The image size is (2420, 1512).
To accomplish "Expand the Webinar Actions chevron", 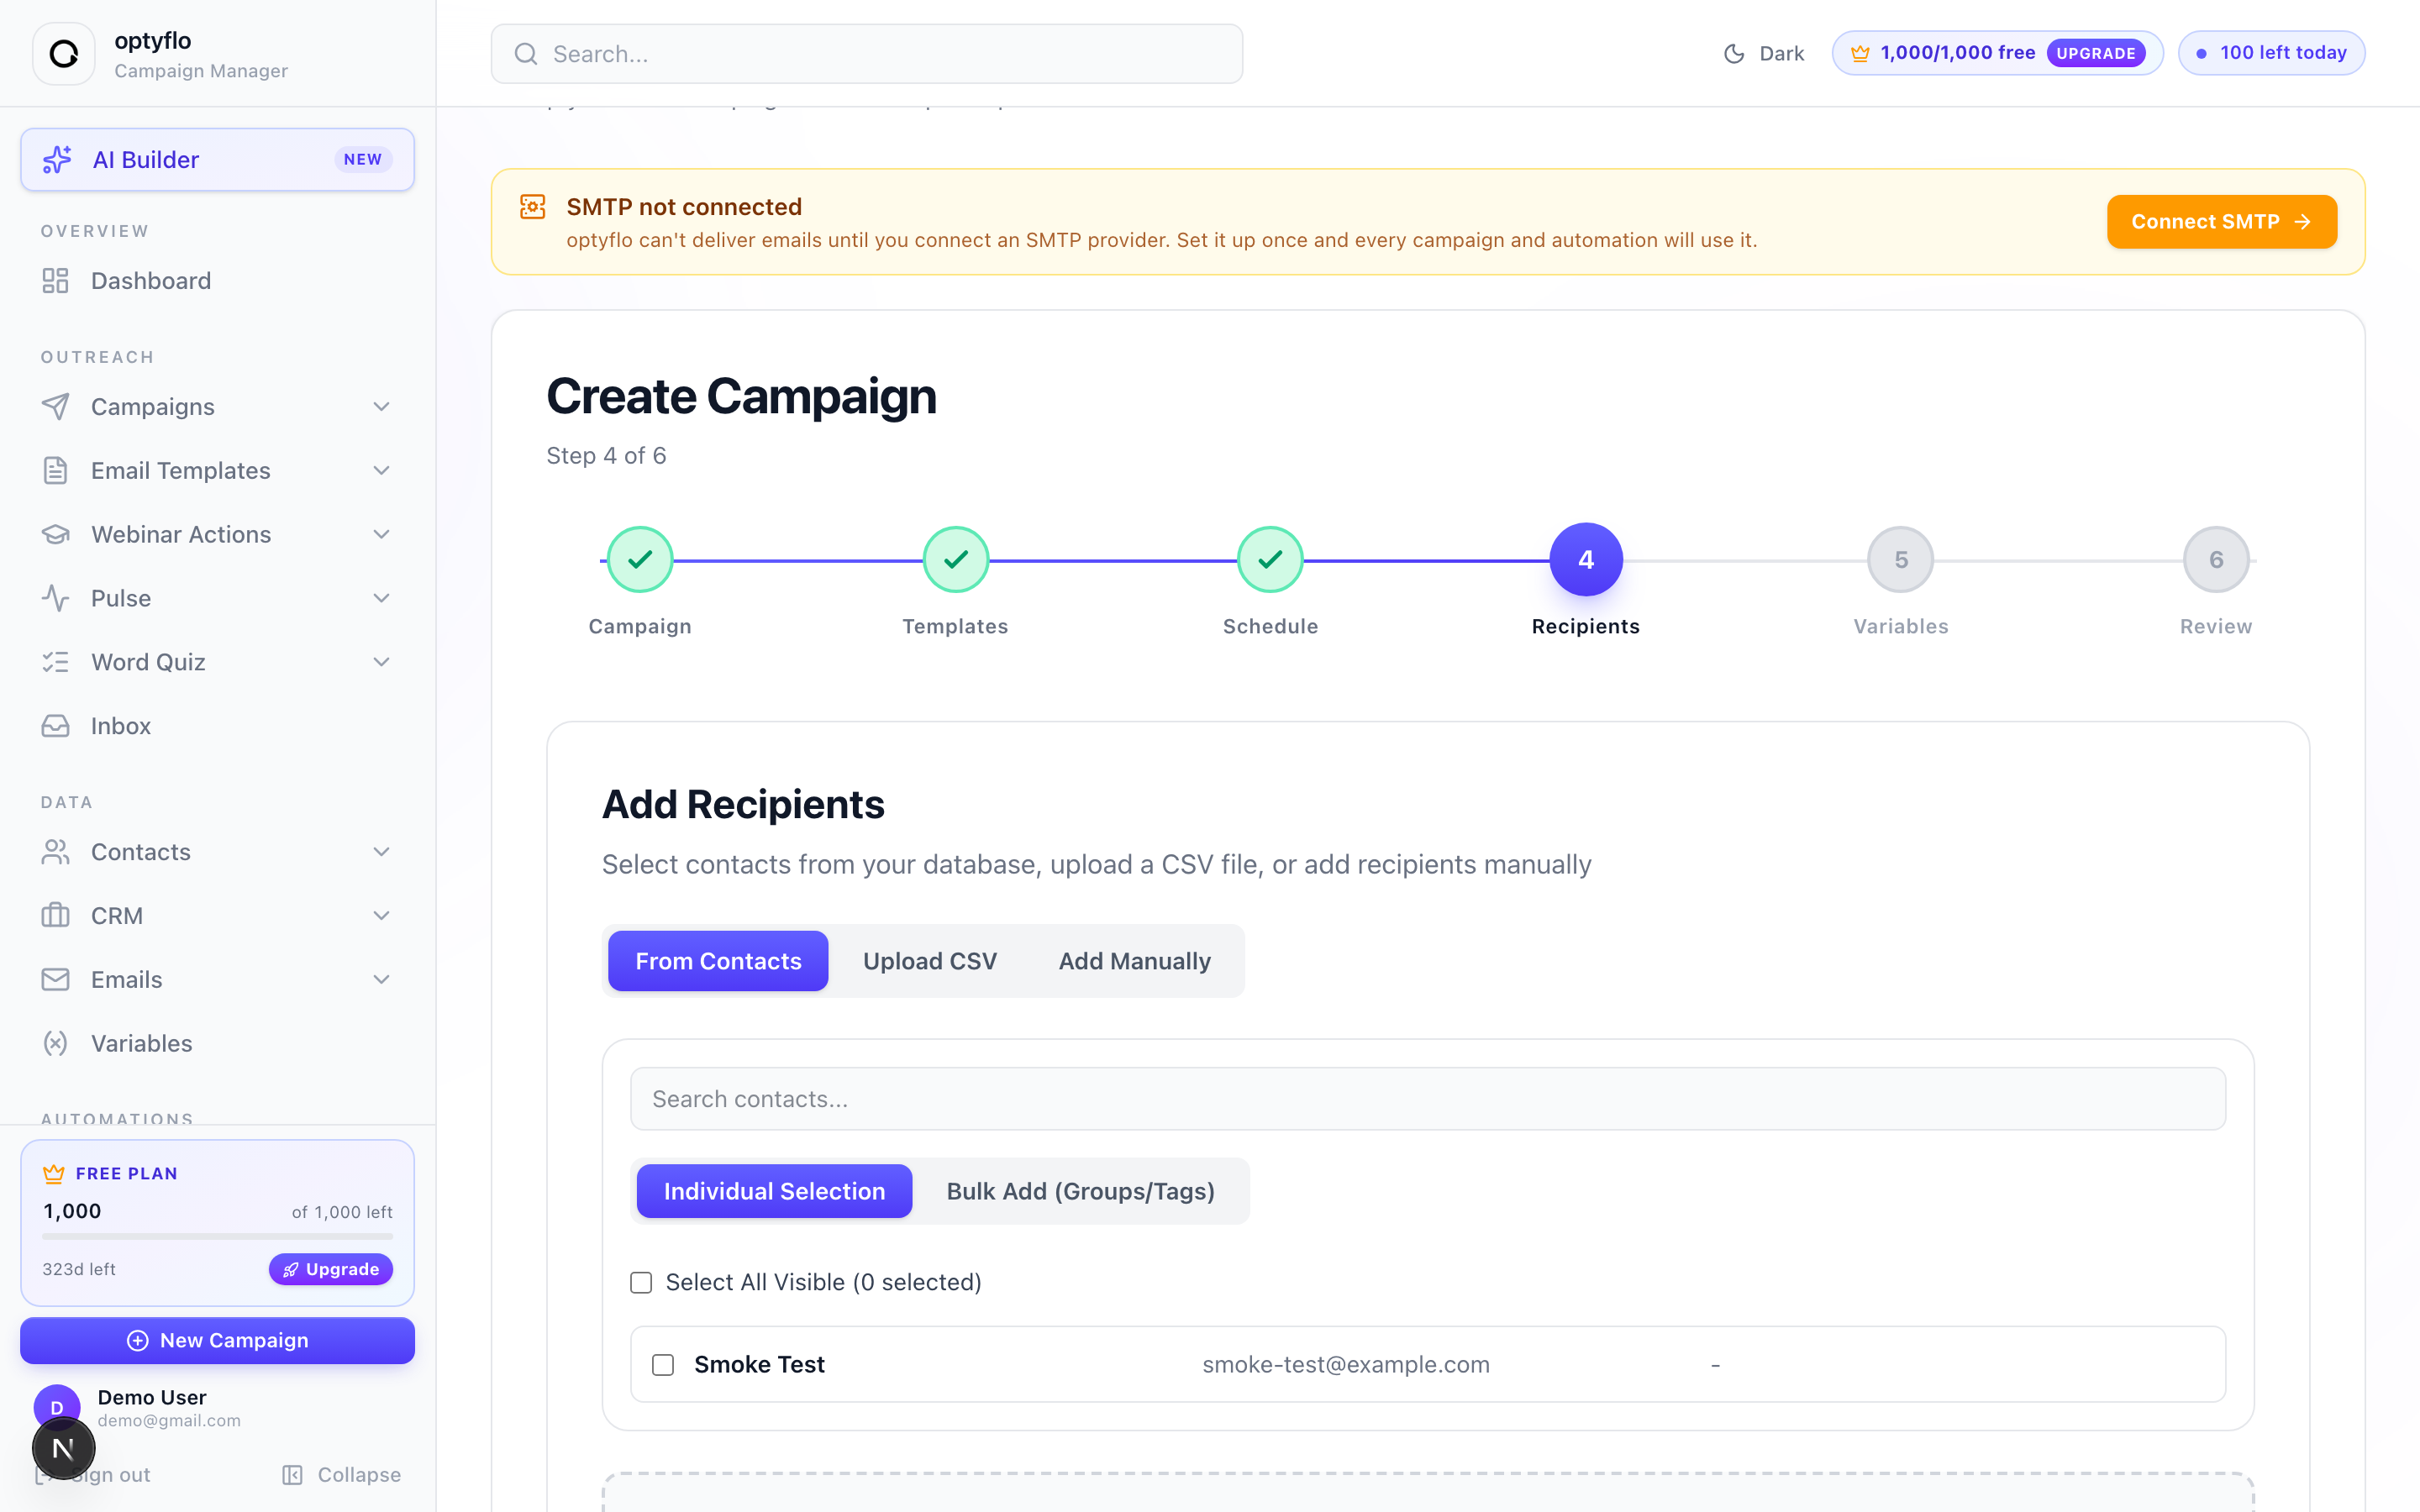I will tap(381, 534).
